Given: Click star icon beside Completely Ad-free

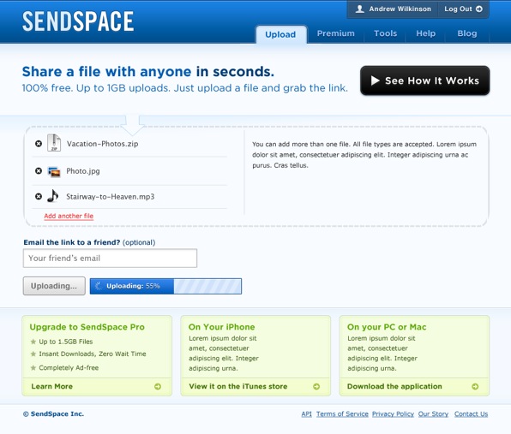Looking at the screenshot, I should [x=33, y=368].
